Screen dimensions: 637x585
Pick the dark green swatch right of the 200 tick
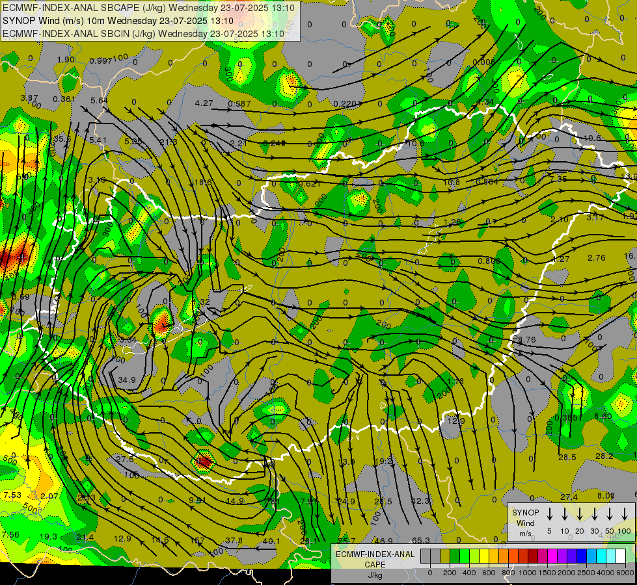coord(455,556)
